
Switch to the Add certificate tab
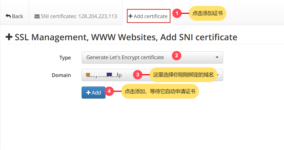pyautogui.click(x=148, y=16)
